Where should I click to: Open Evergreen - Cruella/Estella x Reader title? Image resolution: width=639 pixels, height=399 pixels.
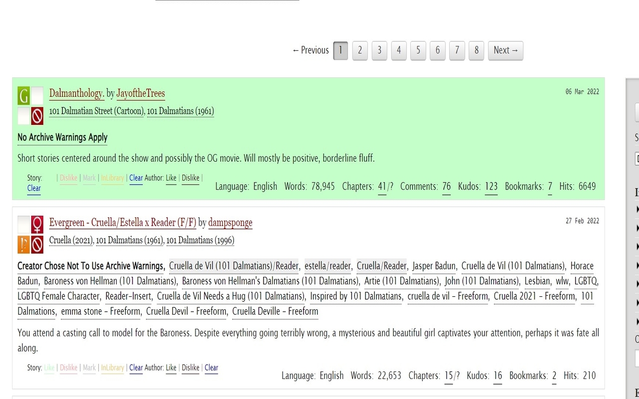[x=123, y=222]
